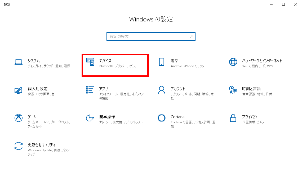The image size is (302, 178).
Task: Minimize the 設定 window
Action: tap(271, 4)
